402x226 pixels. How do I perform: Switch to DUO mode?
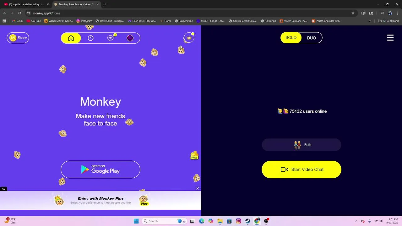[312, 38]
